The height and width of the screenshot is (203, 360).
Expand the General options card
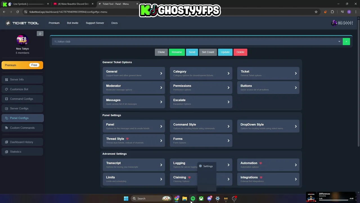134,73
